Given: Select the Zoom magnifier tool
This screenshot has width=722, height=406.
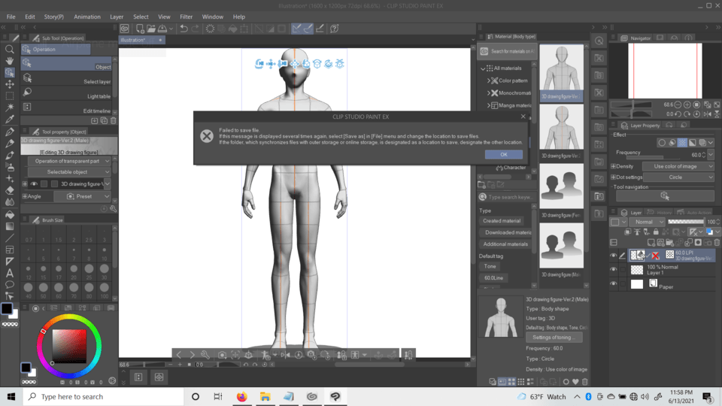Looking at the screenshot, I should click(10, 50).
